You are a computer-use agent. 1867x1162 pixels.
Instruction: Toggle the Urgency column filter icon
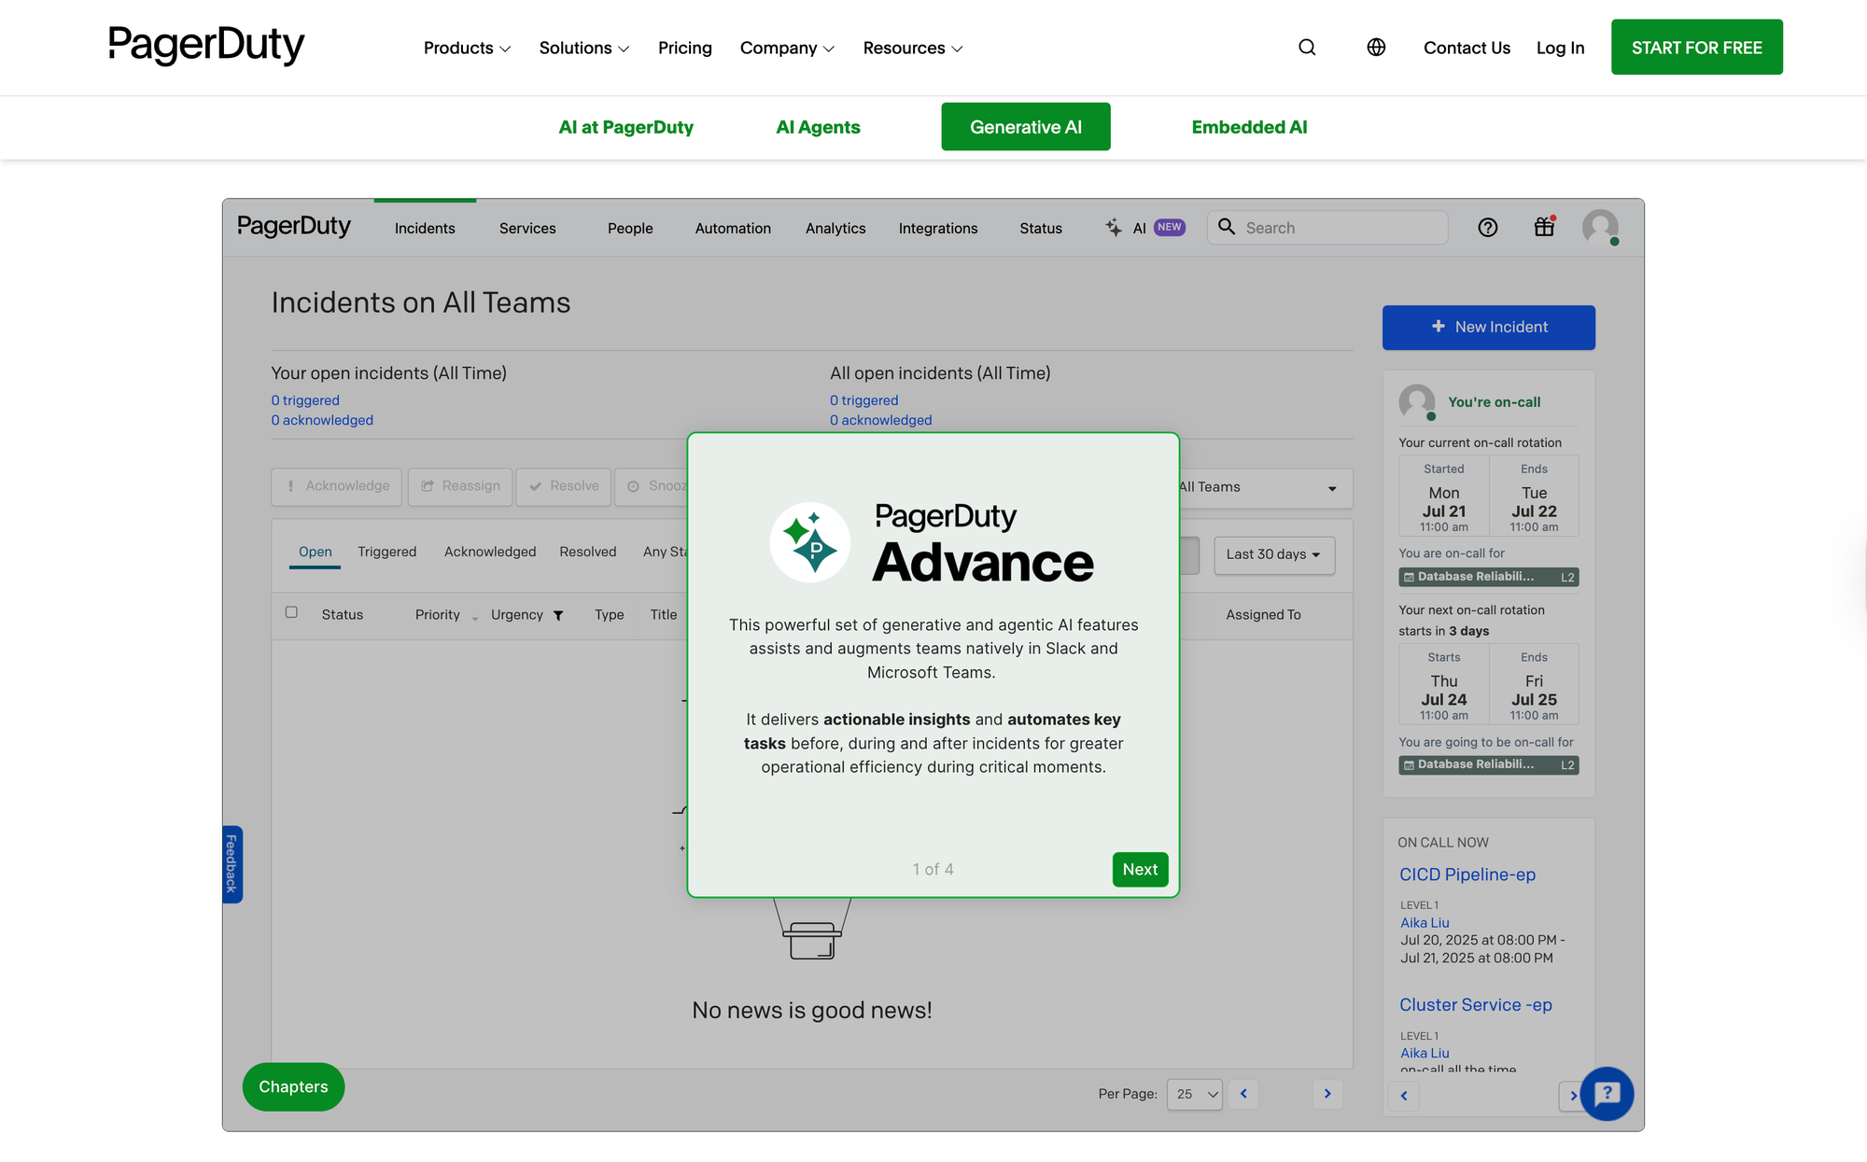(x=558, y=615)
